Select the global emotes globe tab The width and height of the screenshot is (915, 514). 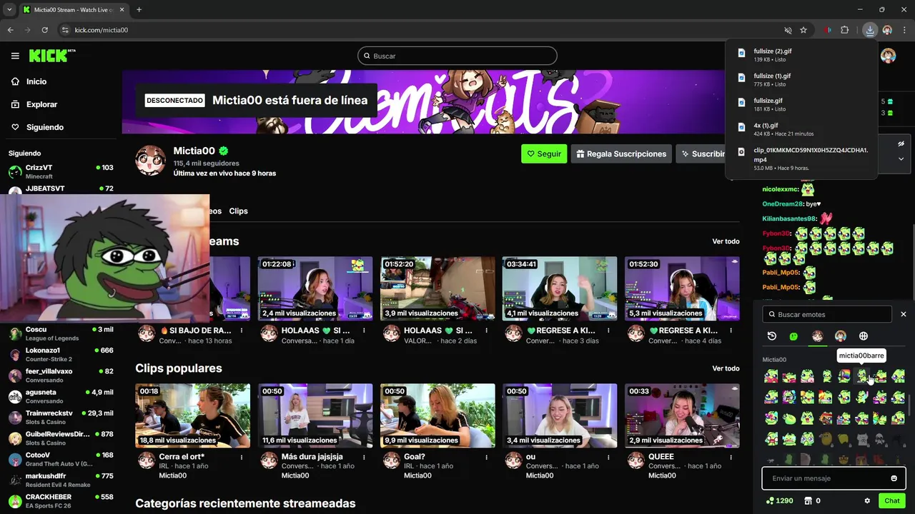click(x=864, y=336)
